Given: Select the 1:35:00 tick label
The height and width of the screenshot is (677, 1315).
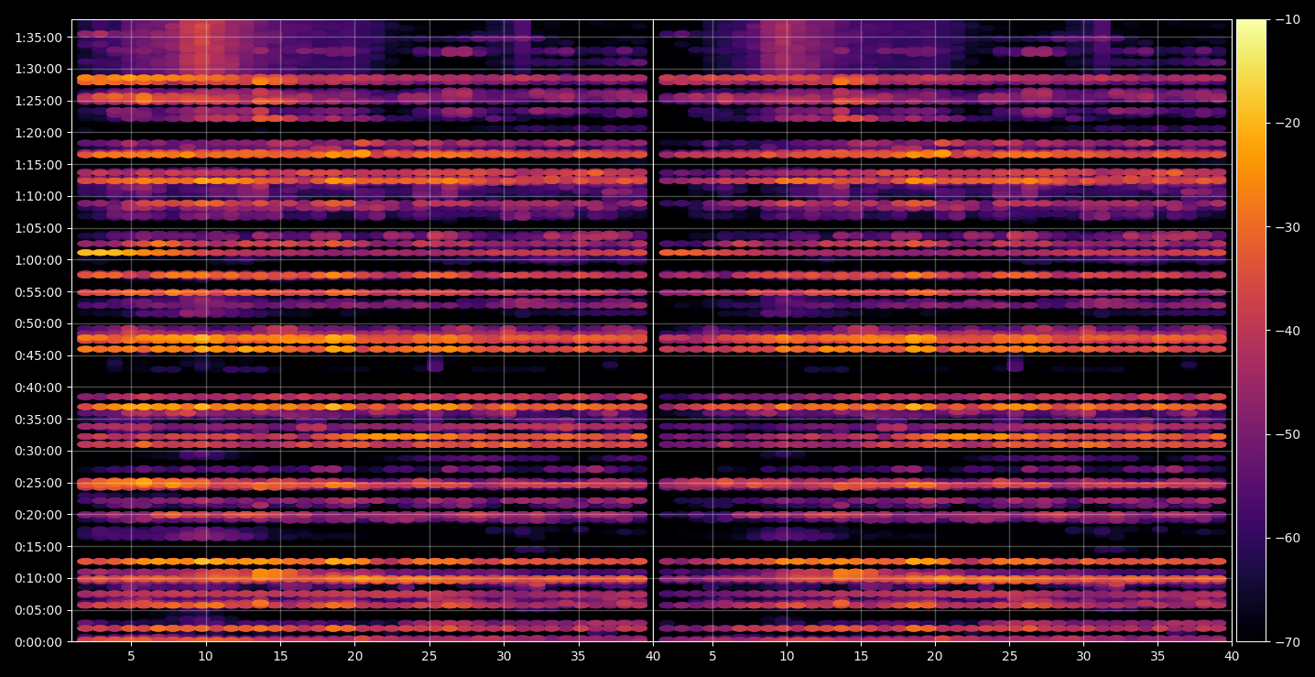Looking at the screenshot, I should coord(39,38).
